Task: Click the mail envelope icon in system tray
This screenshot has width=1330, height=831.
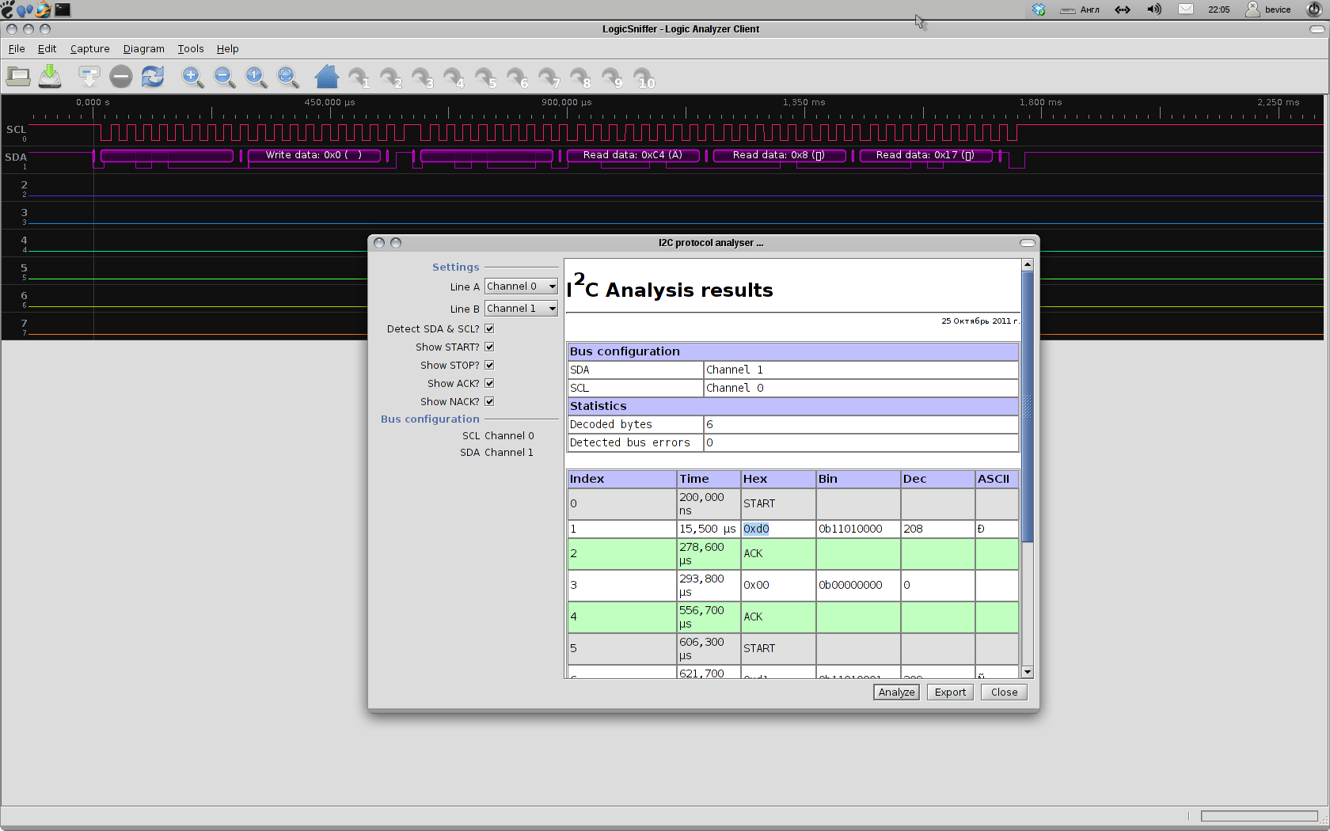Action: (1185, 9)
